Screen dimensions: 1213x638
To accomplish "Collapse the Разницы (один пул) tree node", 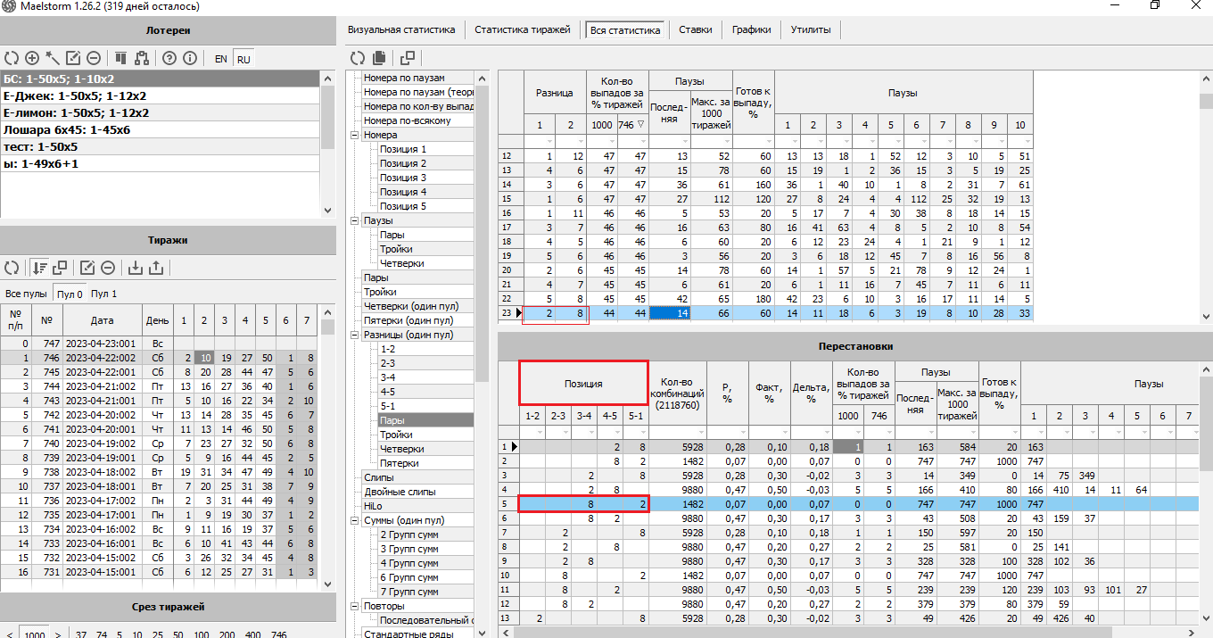I will [x=354, y=335].
